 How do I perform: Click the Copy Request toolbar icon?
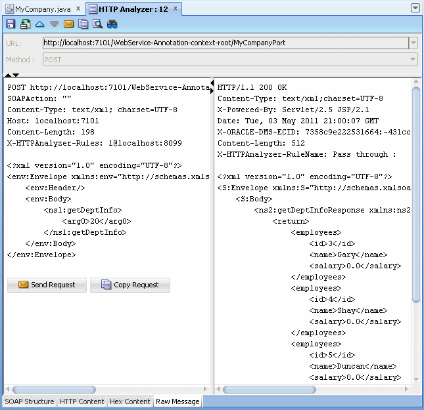coord(83,24)
